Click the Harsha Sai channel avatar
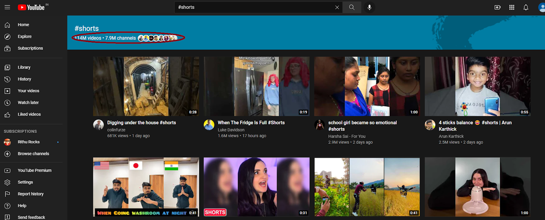This screenshot has width=545, height=220. point(320,125)
